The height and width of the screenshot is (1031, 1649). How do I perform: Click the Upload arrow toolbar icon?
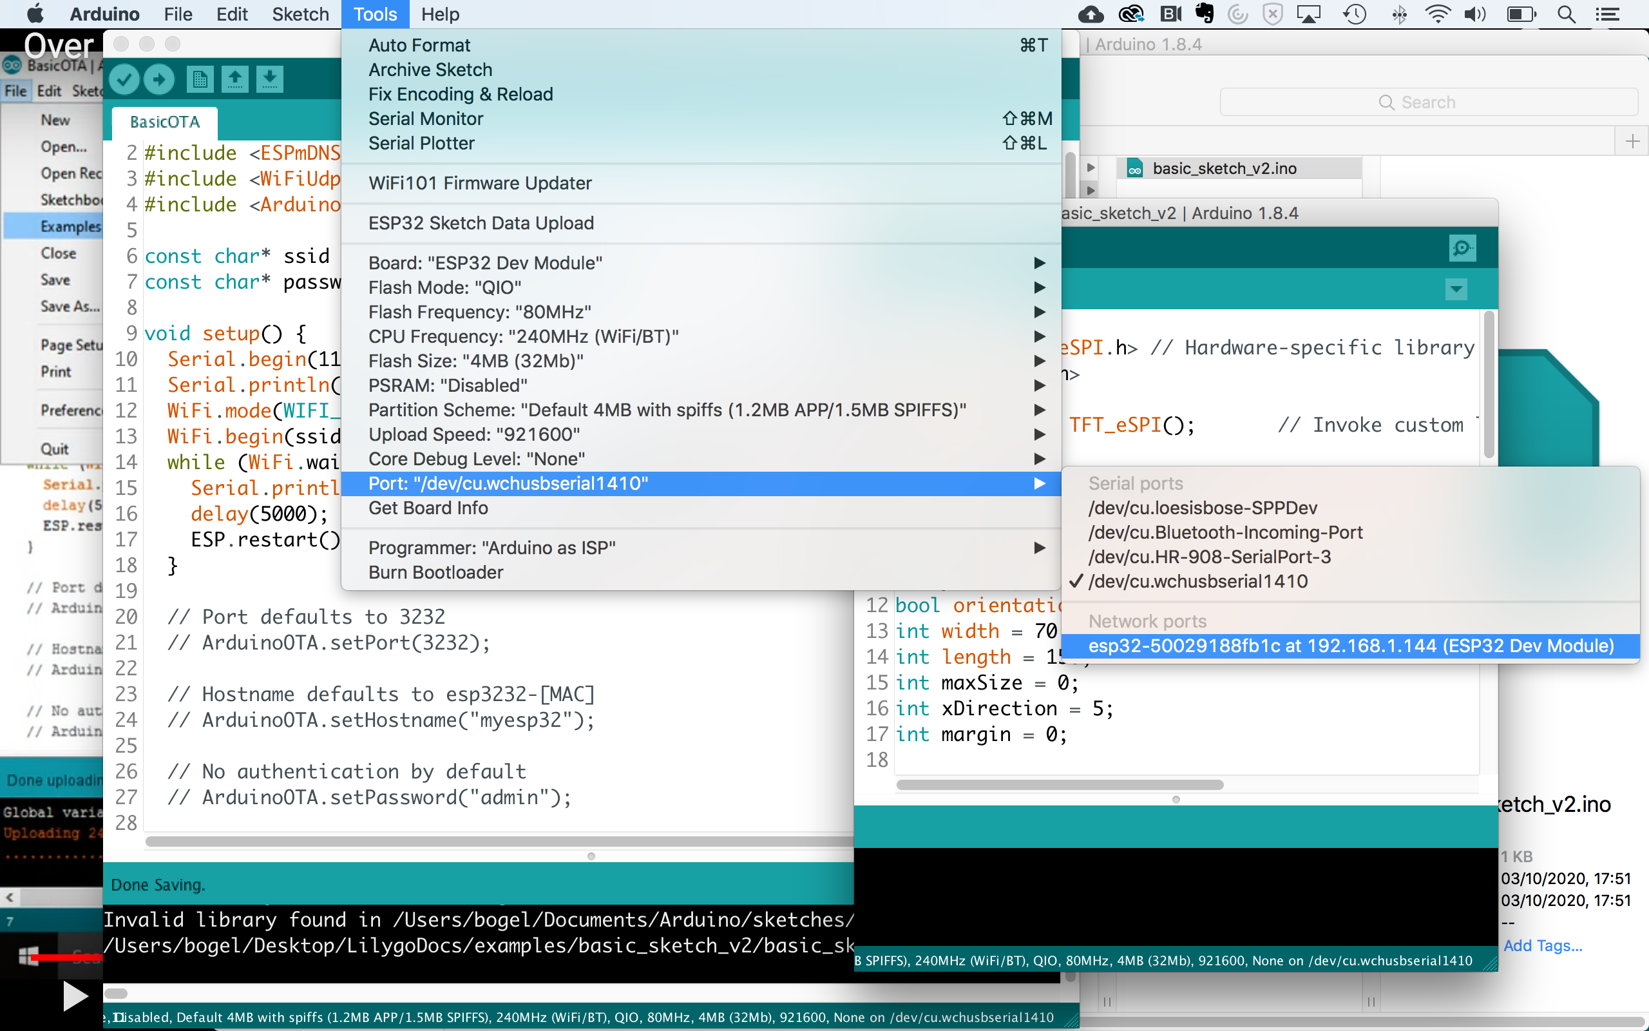(x=158, y=80)
